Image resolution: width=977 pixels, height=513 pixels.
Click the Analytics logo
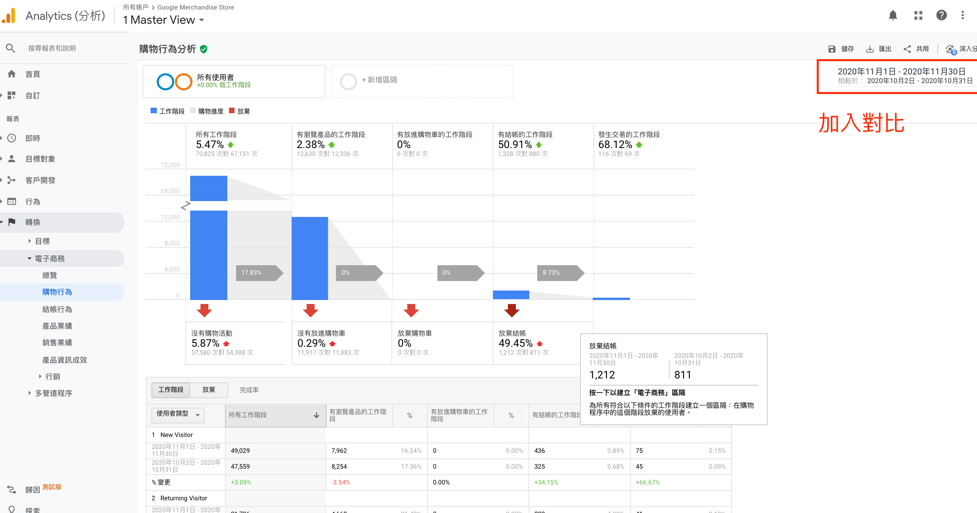point(9,15)
